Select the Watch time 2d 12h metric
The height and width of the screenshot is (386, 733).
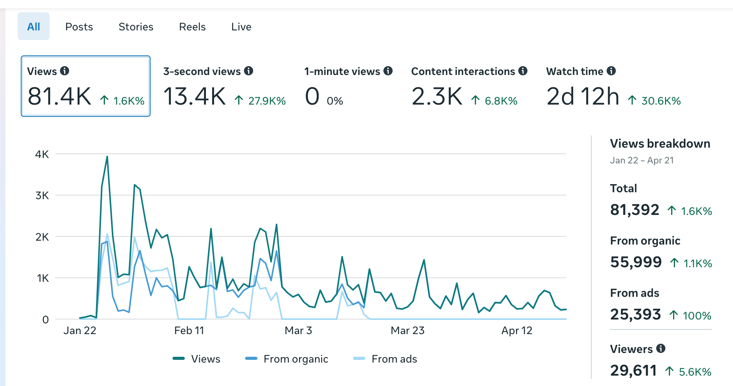tap(614, 87)
